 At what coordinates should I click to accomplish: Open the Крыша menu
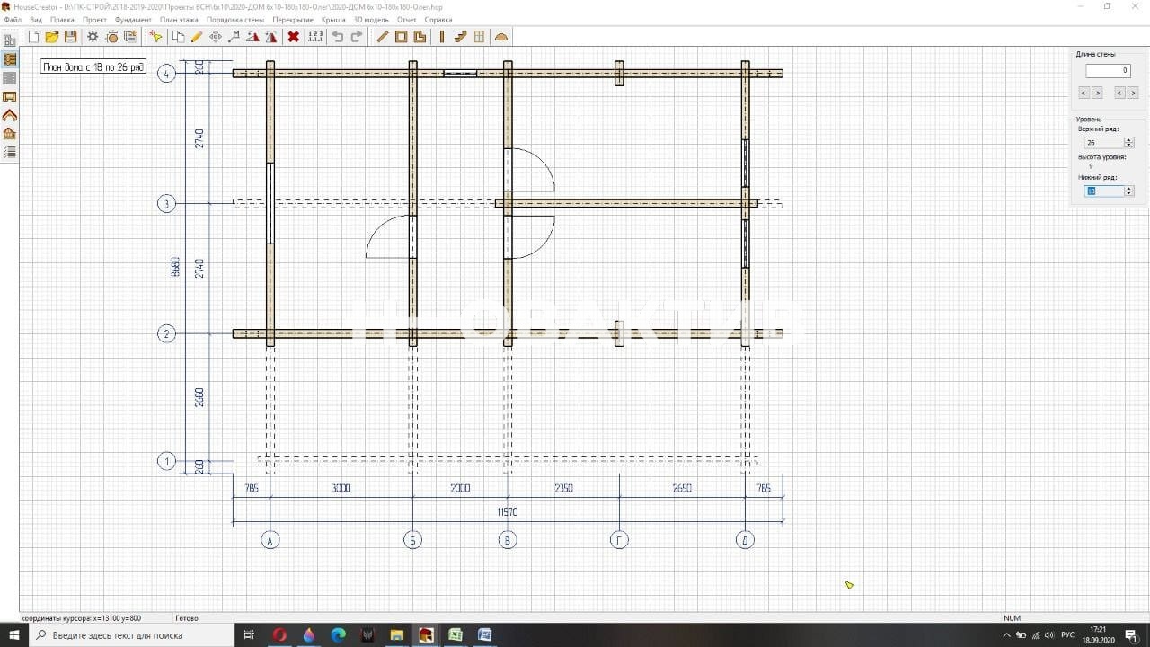point(333,19)
